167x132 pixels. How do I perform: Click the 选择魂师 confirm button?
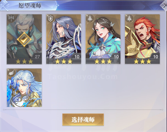pyautogui.click(x=83, y=120)
